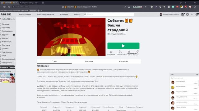Open the О нас tab
The width and height of the screenshot is (199, 111).
54,61
